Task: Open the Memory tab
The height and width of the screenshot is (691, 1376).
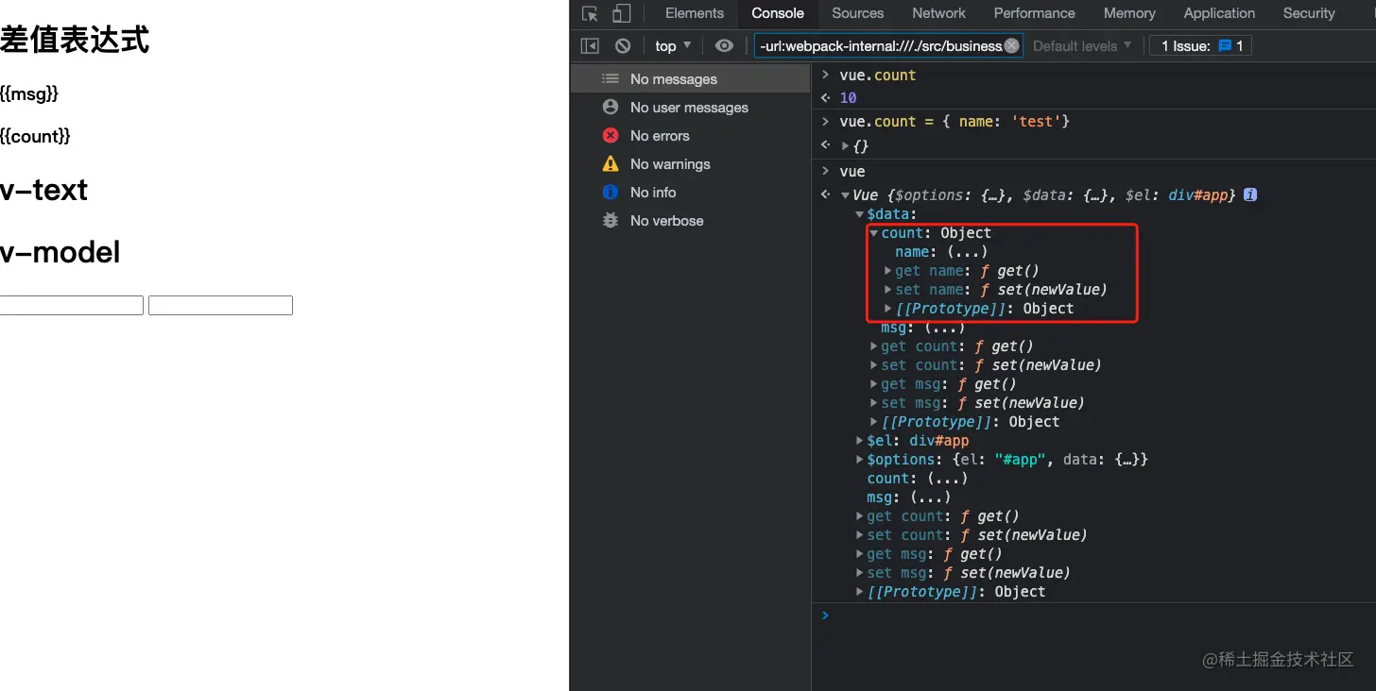Action: pos(1129,13)
